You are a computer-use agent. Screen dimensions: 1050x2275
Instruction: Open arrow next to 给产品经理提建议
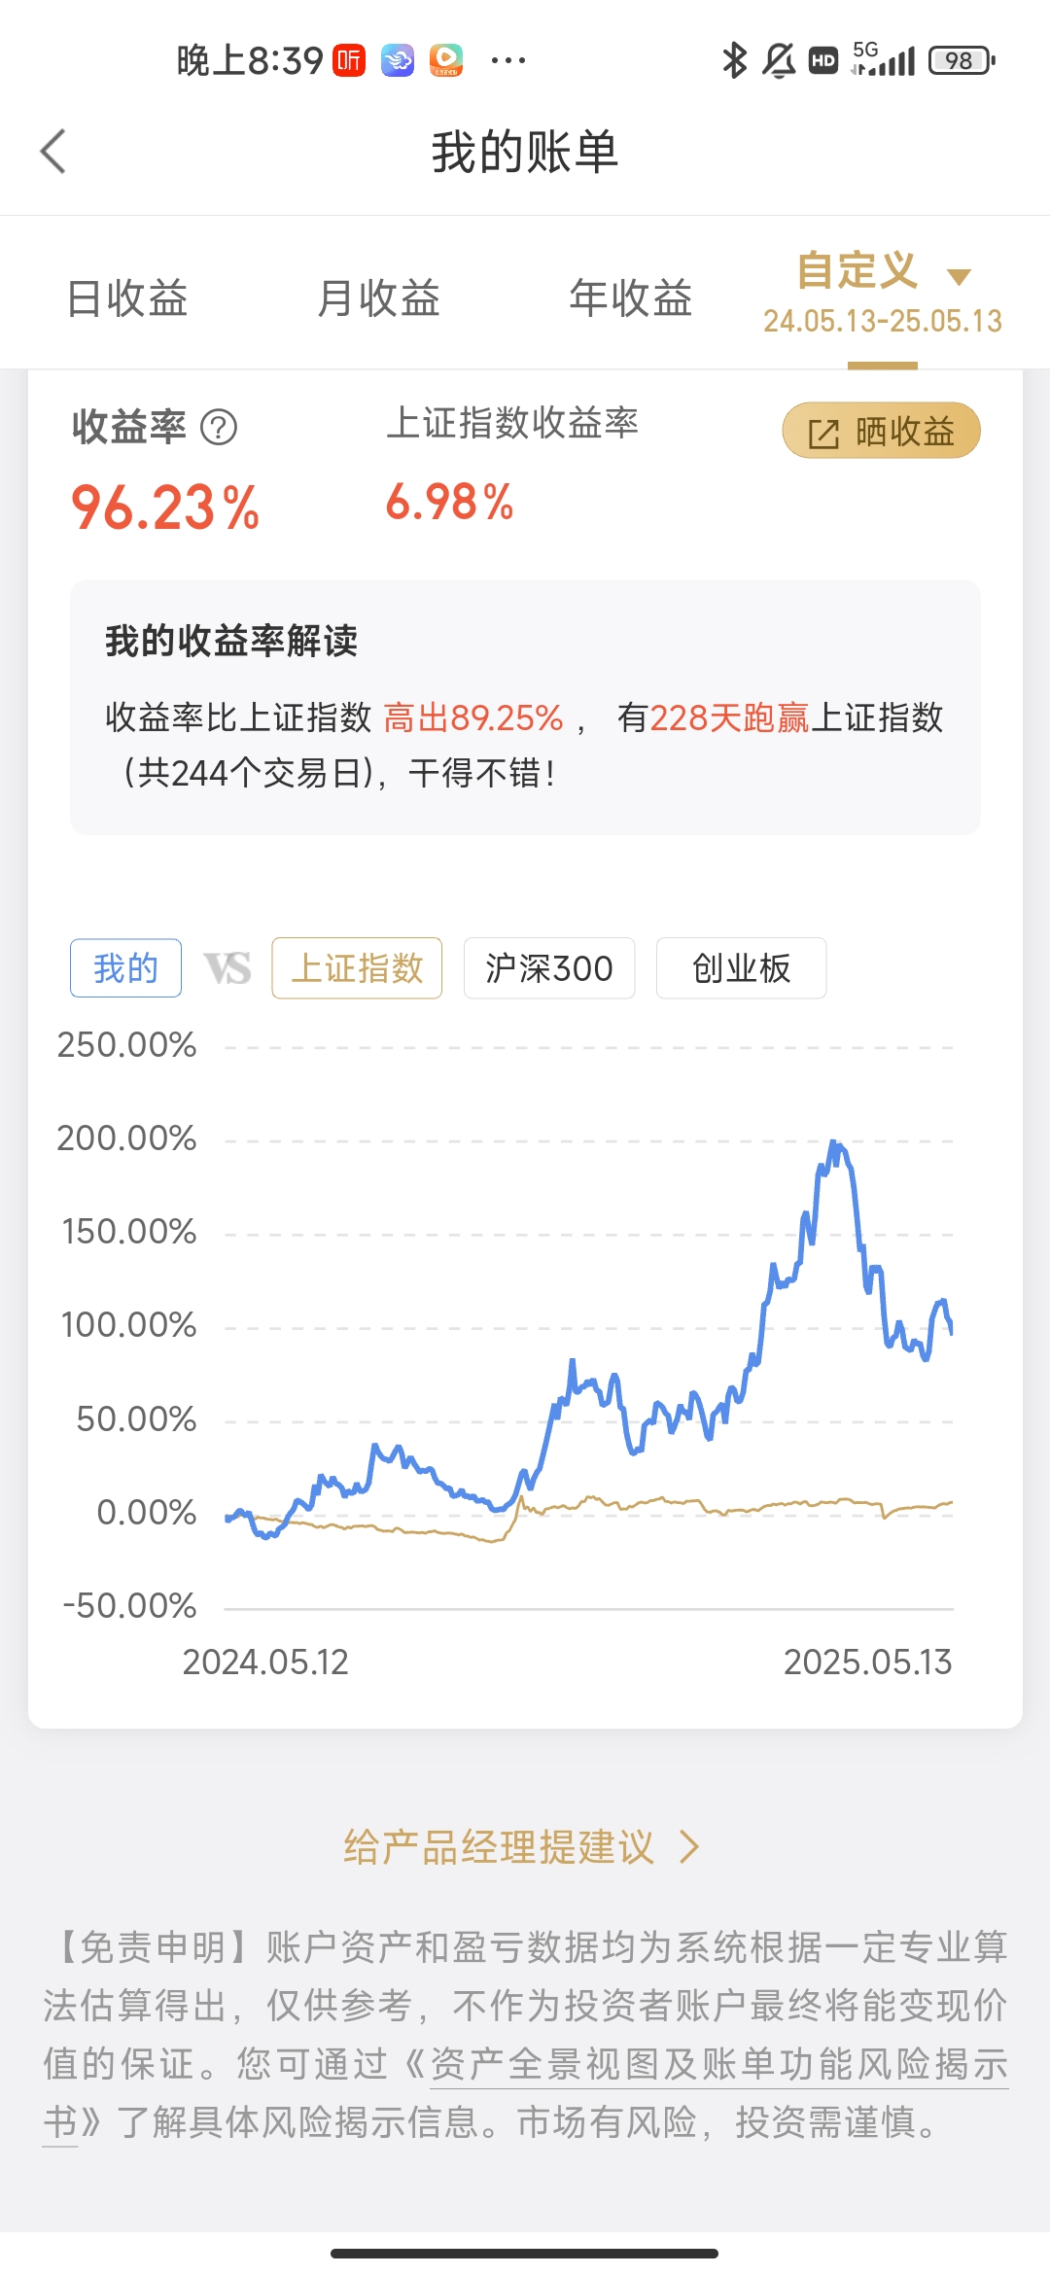click(x=689, y=1847)
